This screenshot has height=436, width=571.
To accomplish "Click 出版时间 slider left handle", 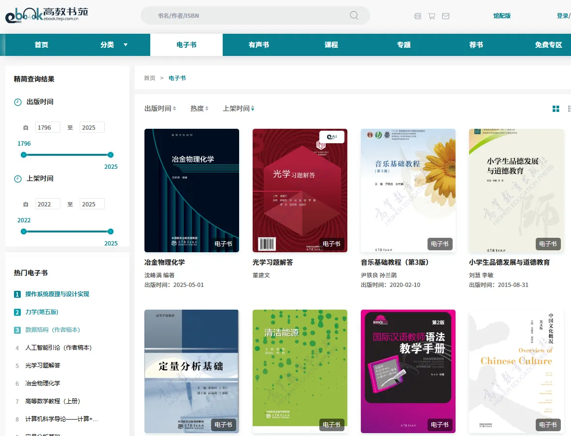I will click(24, 155).
